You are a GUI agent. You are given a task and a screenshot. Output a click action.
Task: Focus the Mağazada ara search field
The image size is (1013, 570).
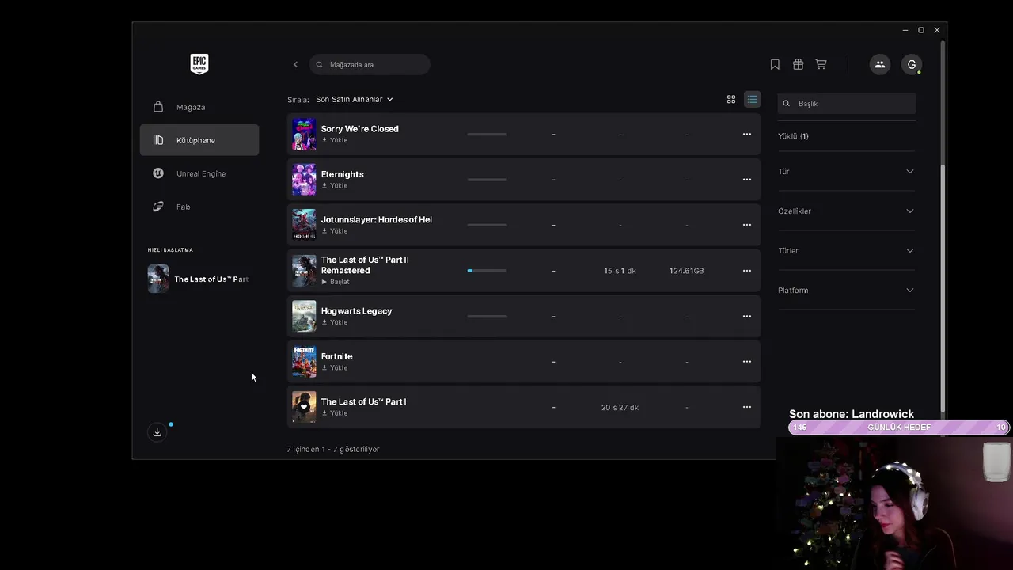click(x=370, y=64)
